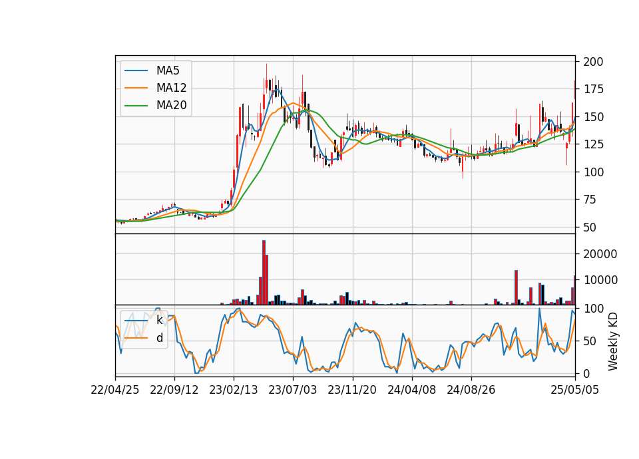The image size is (639, 459).
Task: Click the 175 price axis label
Action: (x=593, y=89)
